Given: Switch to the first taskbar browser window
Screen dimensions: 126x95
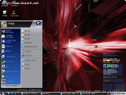Looking at the screenshot, I should coord(30,93).
